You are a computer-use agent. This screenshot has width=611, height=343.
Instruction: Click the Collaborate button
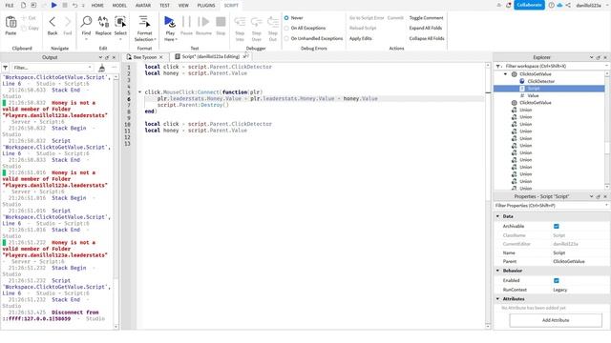(529, 5)
